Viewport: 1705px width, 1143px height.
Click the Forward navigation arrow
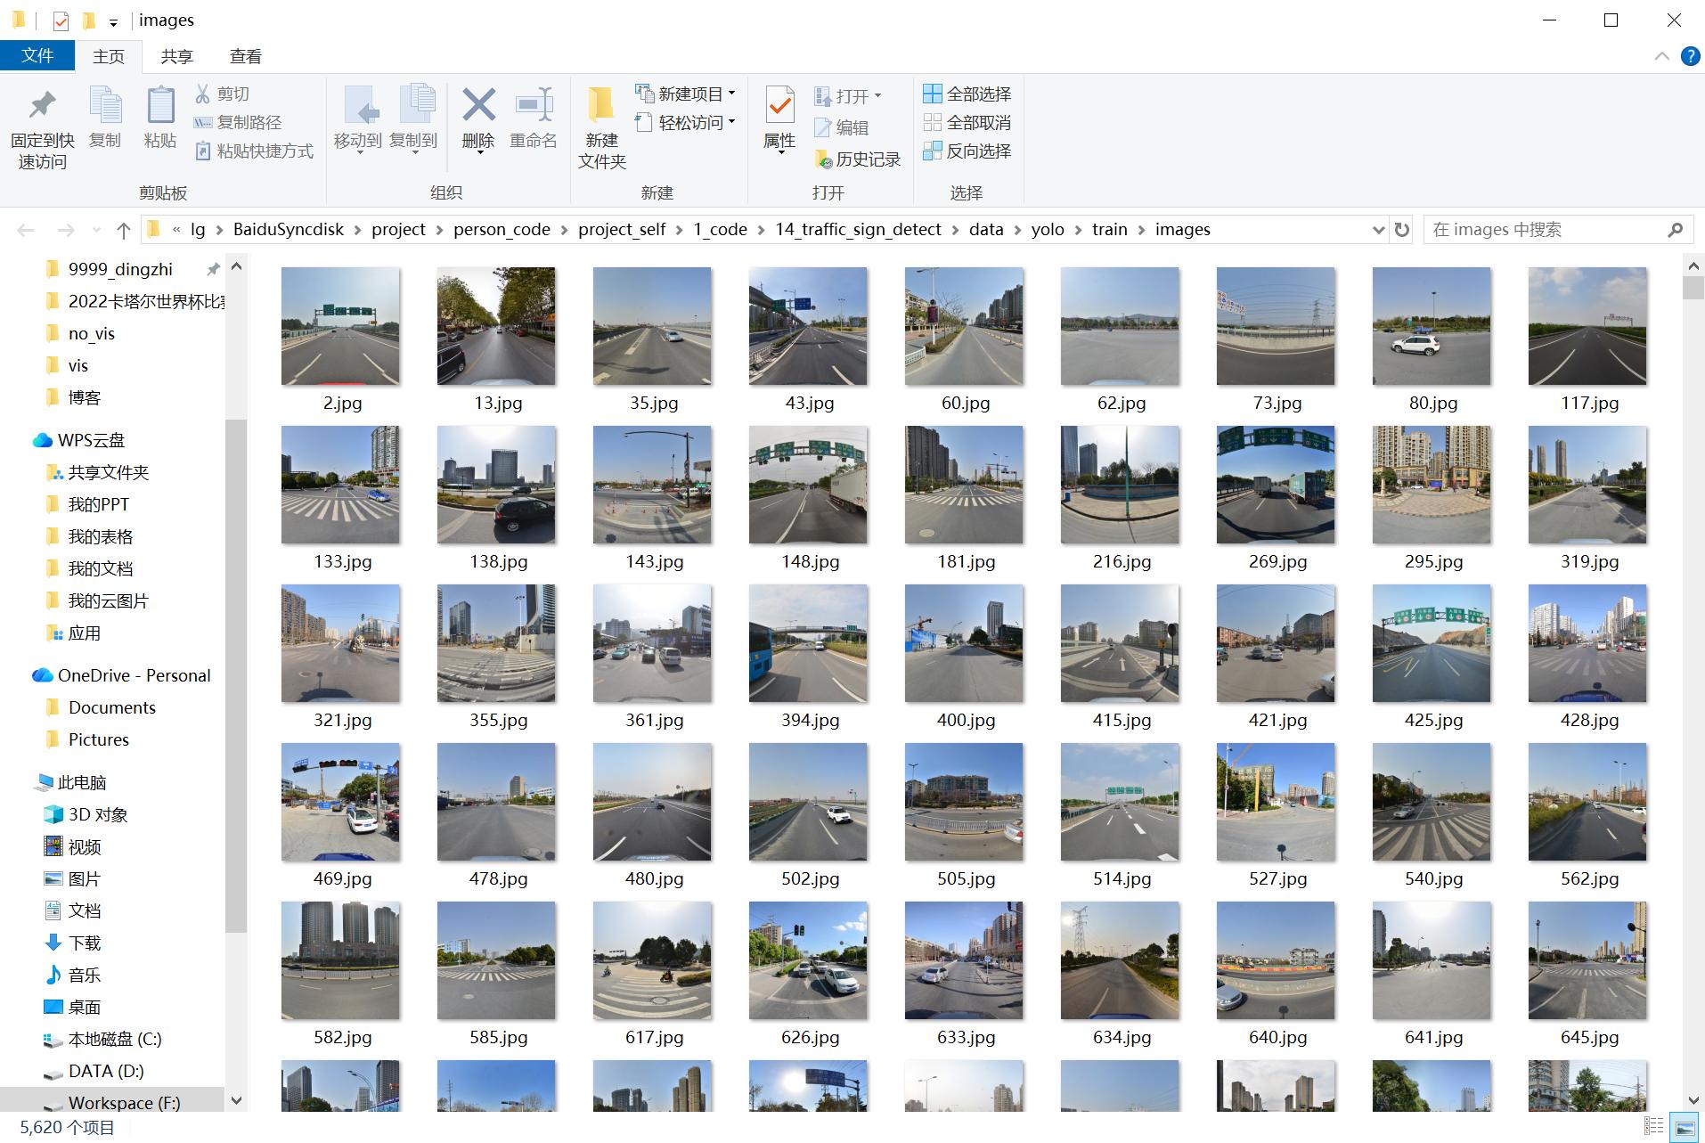(x=66, y=230)
